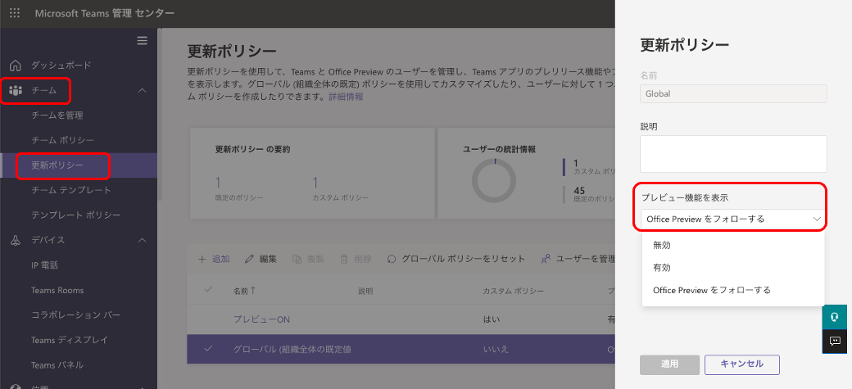
Task: Click the plus add icon
Action: (202, 259)
